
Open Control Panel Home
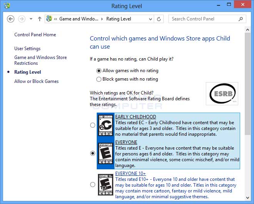35,35
